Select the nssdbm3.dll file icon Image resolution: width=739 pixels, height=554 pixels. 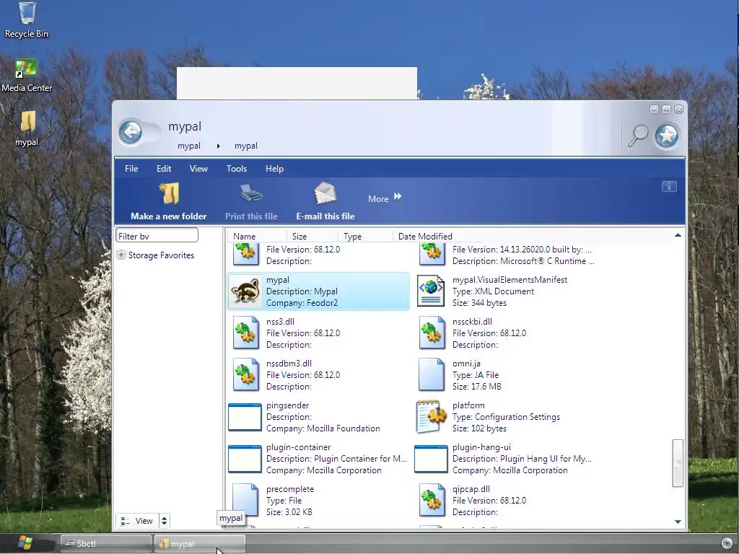[x=245, y=375]
